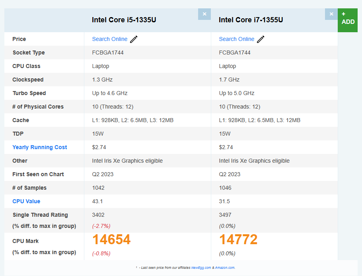The image size is (362, 276).
Task: Click the TDP row label
Action: [18, 134]
